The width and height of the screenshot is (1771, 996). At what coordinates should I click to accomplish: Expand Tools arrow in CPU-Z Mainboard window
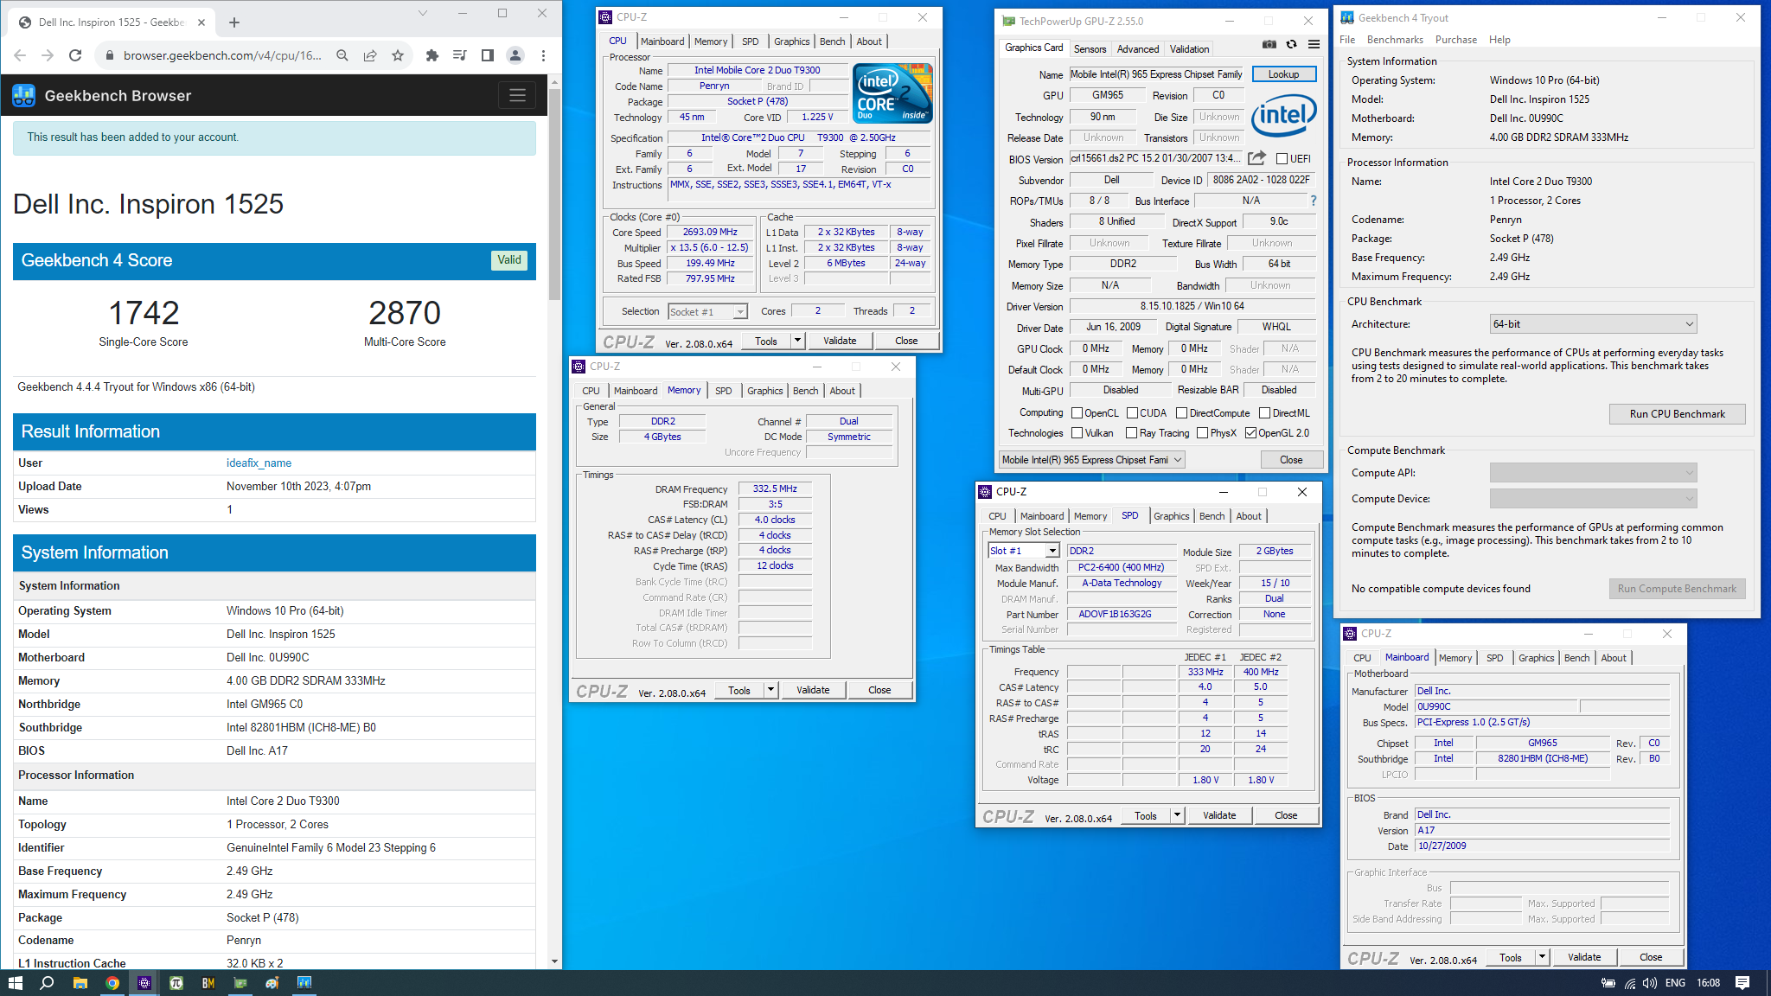click(1542, 957)
